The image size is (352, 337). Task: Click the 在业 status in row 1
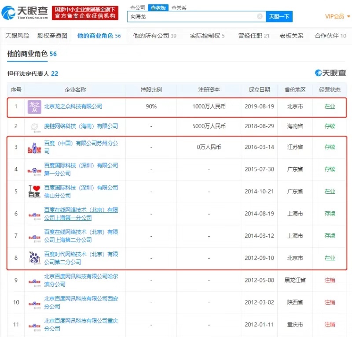point(330,106)
